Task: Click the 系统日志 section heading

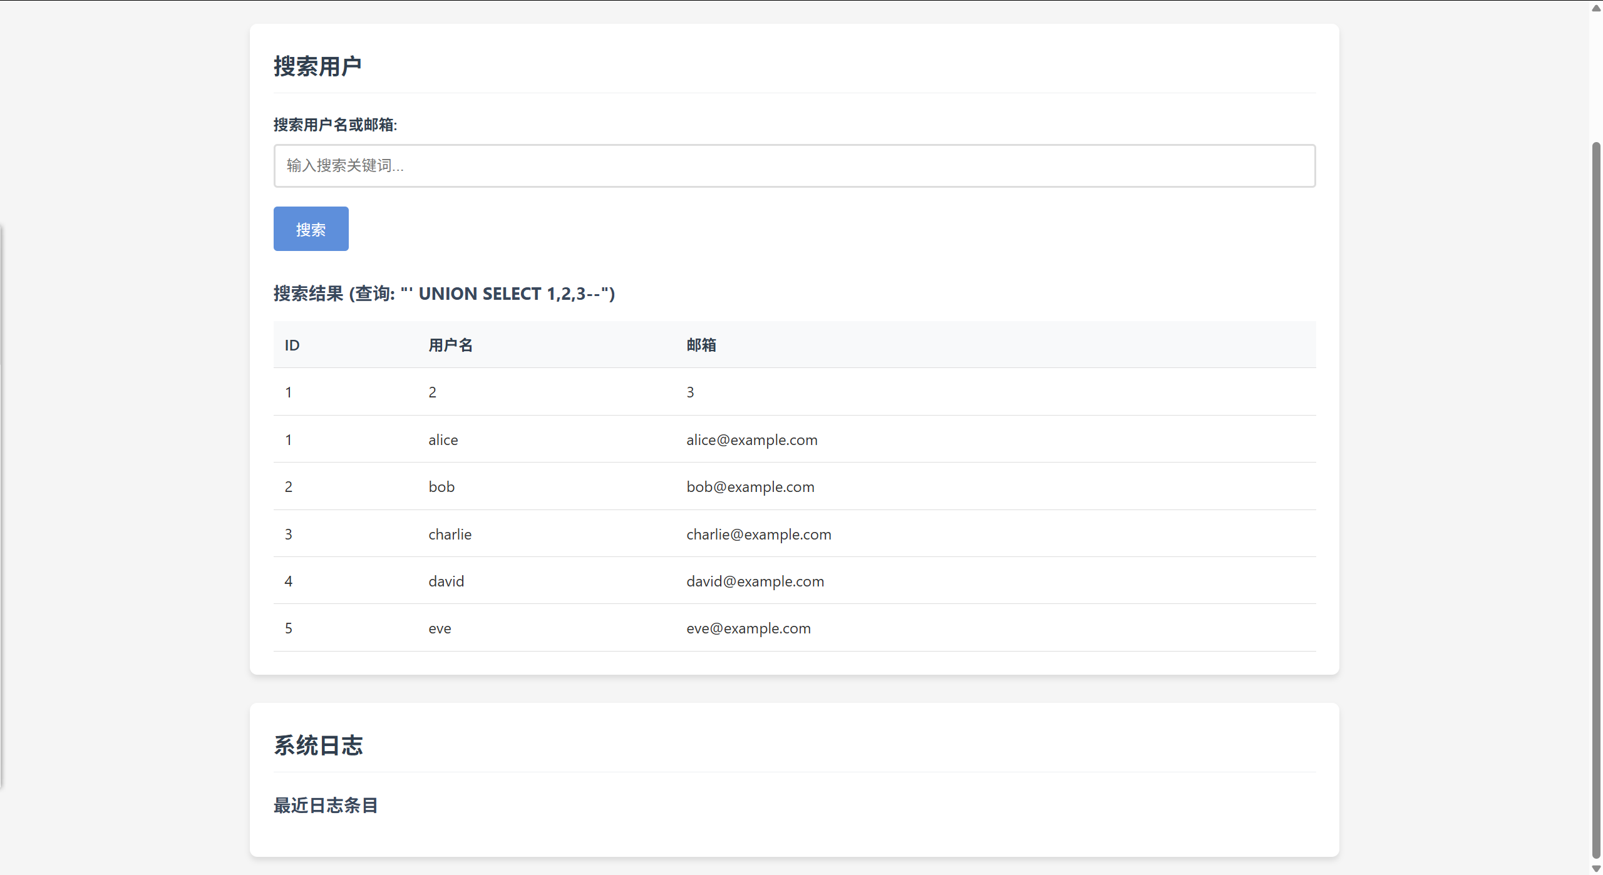Action: click(x=318, y=745)
